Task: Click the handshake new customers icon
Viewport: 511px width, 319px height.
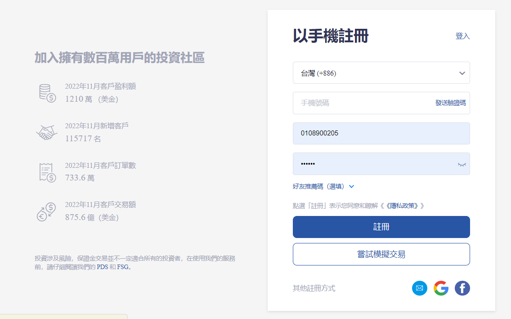Action: pyautogui.click(x=47, y=132)
